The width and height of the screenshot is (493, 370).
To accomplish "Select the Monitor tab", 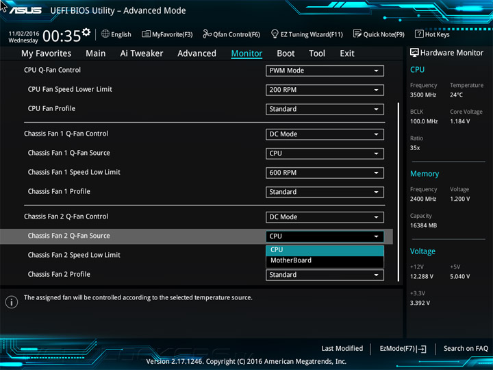I will pyautogui.click(x=246, y=53).
